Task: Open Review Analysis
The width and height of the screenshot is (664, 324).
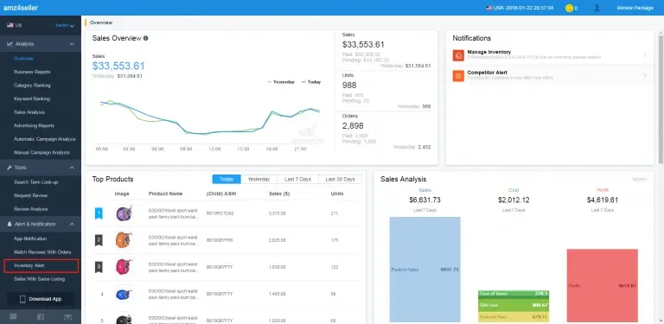Action: tap(30, 209)
